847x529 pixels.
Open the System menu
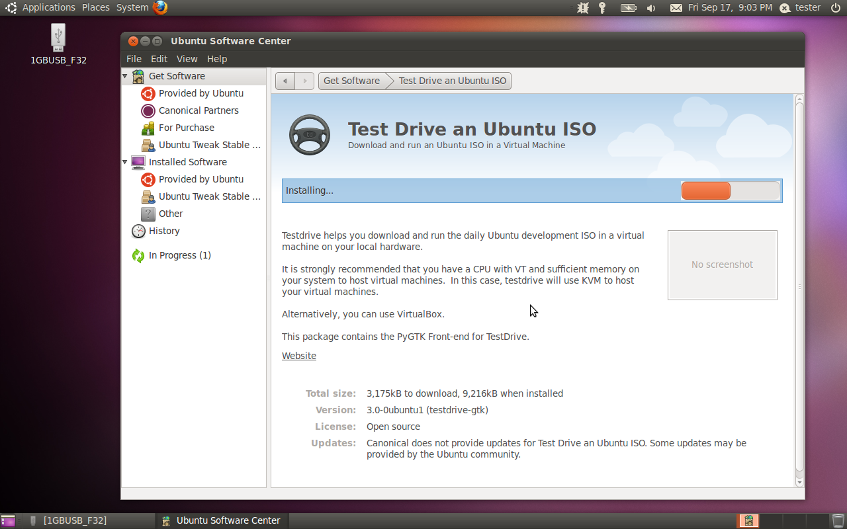point(132,8)
